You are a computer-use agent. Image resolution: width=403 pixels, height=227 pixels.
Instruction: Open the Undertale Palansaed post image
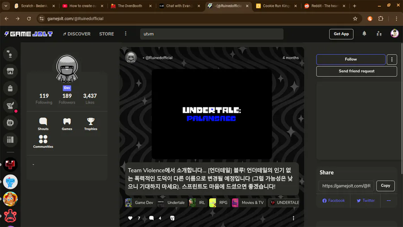coord(212,114)
